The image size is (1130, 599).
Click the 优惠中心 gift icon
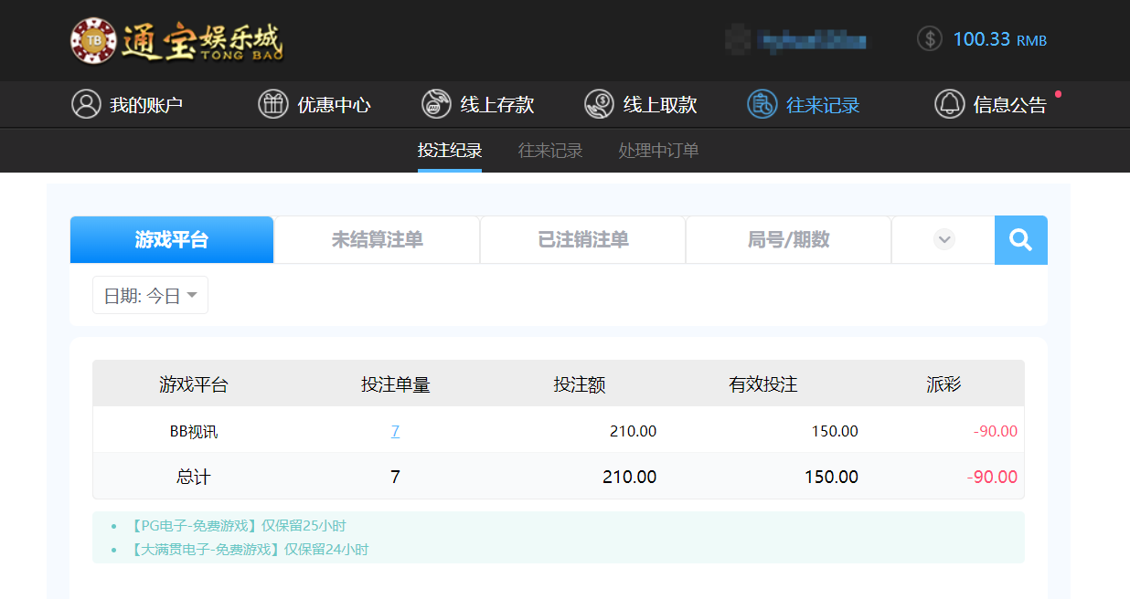click(272, 104)
